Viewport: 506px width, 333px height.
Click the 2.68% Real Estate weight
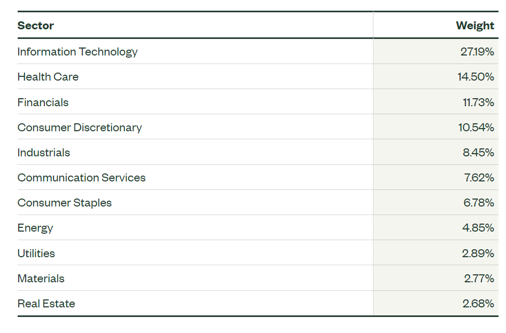[478, 304]
